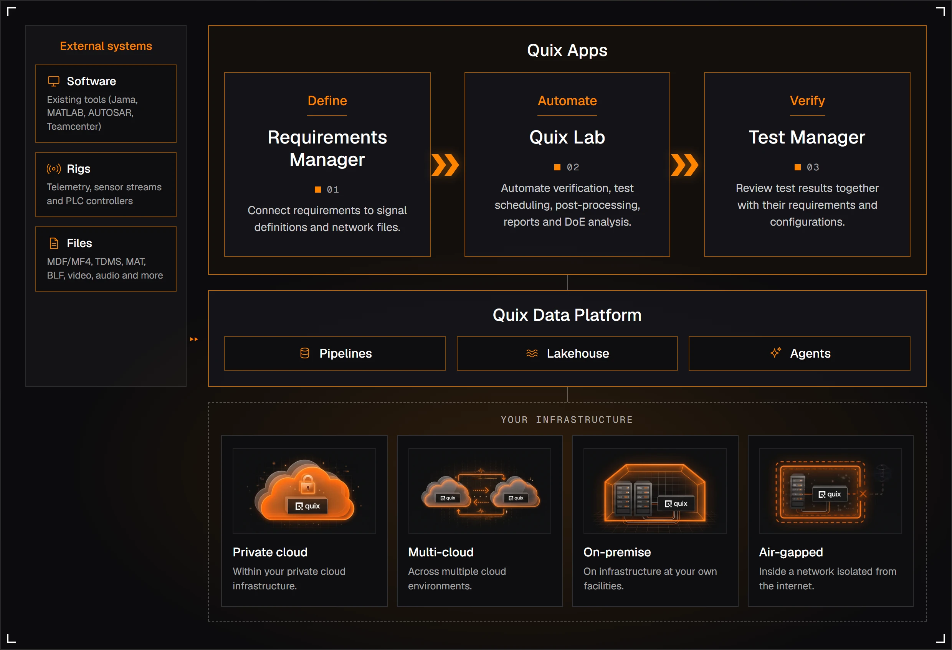Click the Requirements Manager title
This screenshot has height=650, width=952.
coord(327,148)
